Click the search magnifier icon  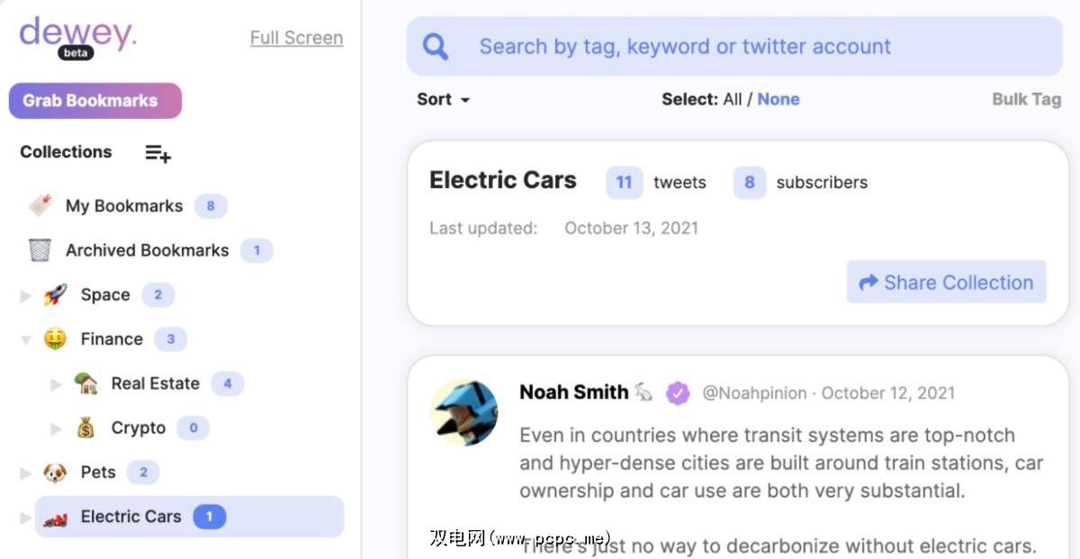point(436,47)
